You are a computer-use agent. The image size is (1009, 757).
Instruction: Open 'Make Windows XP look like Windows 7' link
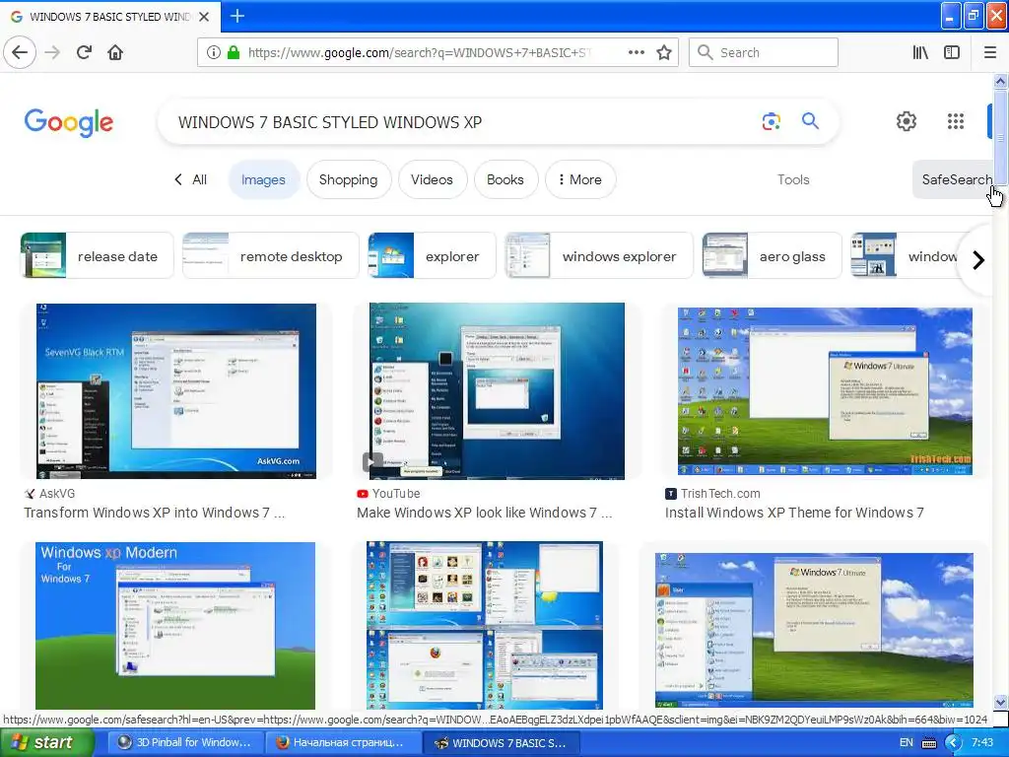coord(485,513)
